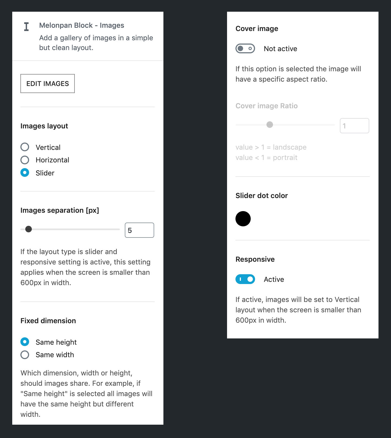Select the Slider layout radio button
Image resolution: width=391 pixels, height=438 pixels.
tap(25, 173)
